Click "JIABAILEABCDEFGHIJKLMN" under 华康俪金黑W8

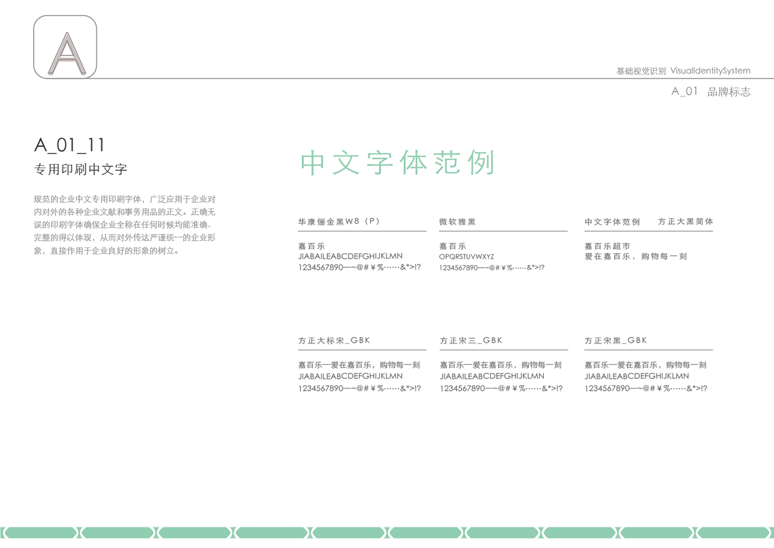tap(350, 256)
